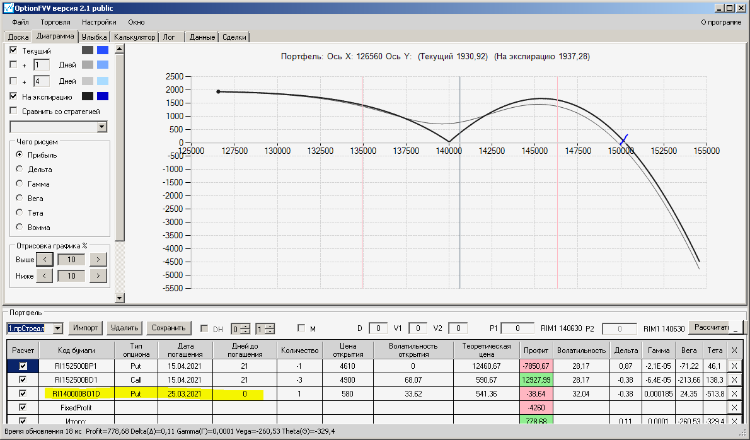
Task: Open the portfolio '1.прСтредл' dropdown
Action: click(x=58, y=328)
